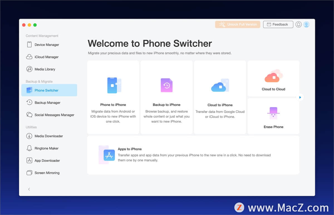
Task: Choose the Phone to iPhone title
Action: click(x=113, y=105)
